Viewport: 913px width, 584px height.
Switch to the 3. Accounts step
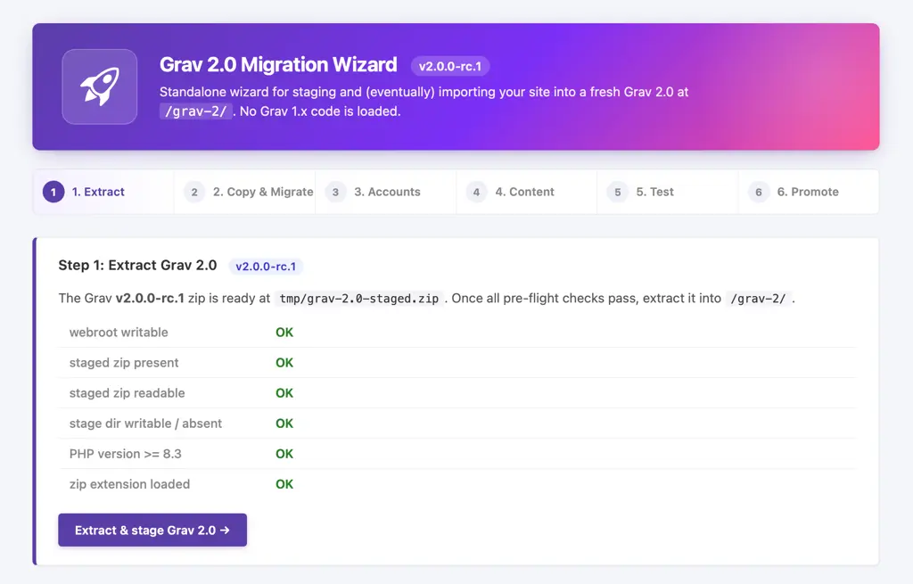385,192
